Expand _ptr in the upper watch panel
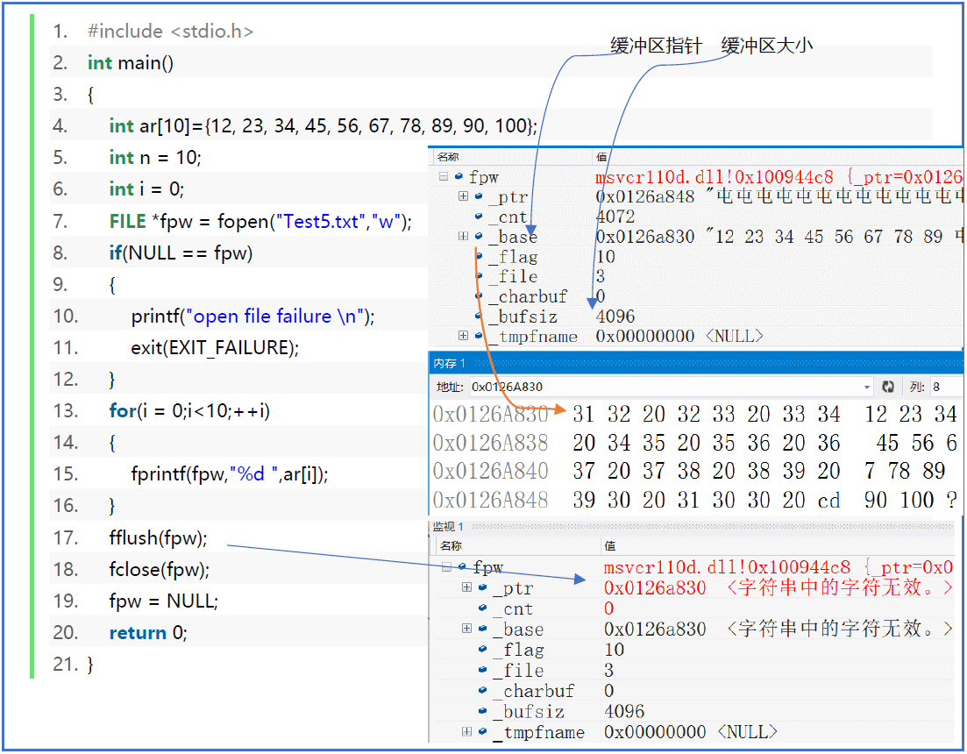Image resolution: width=967 pixels, height=754 pixels. pos(463,196)
